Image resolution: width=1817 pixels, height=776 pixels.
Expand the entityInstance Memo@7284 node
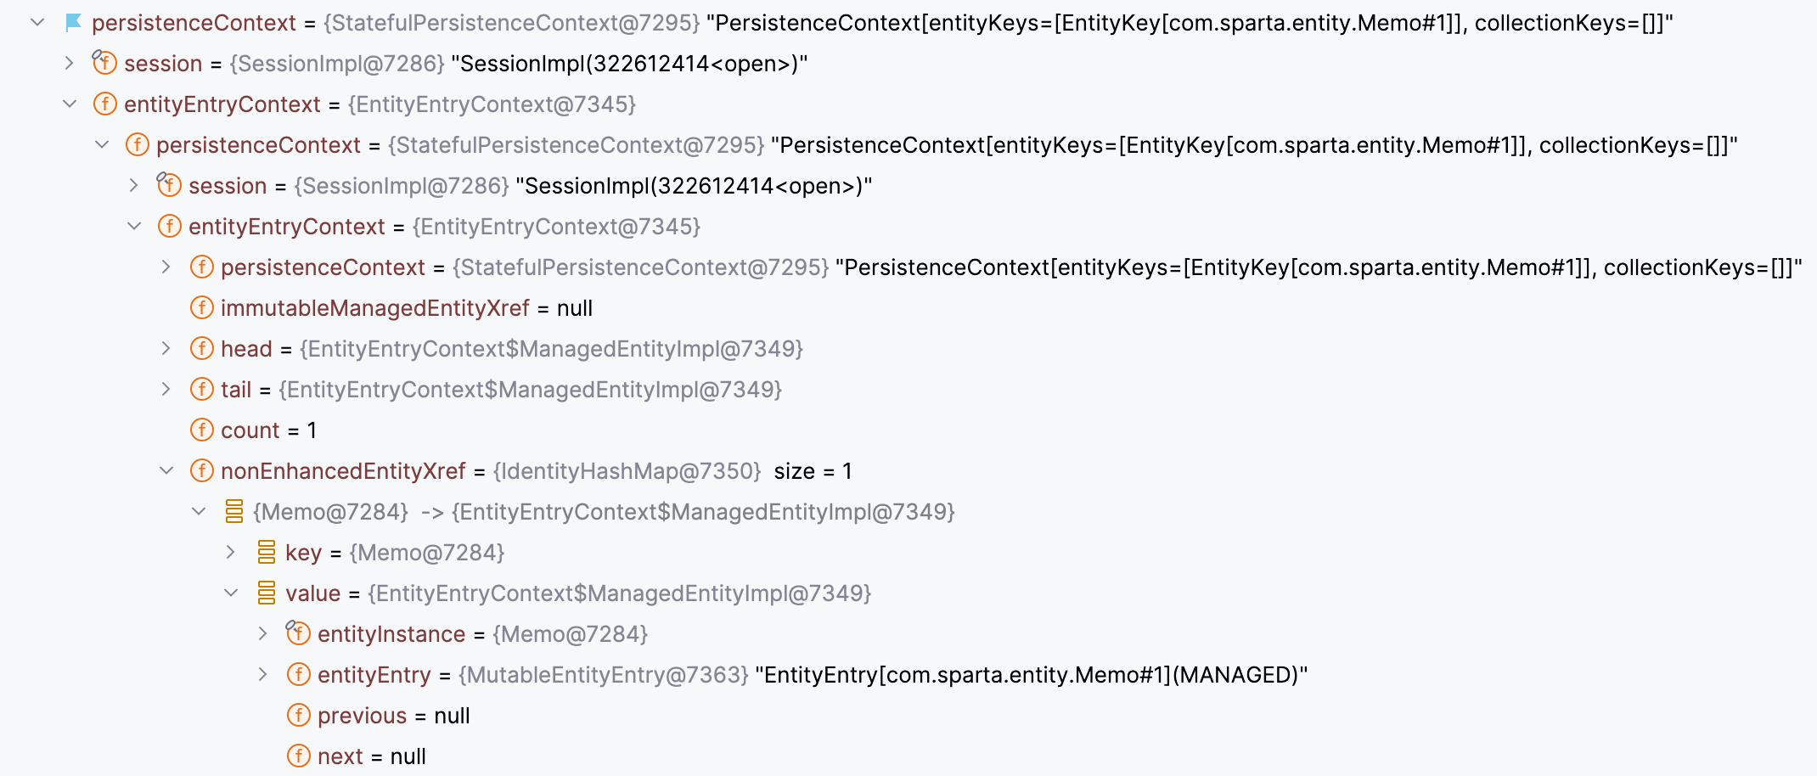263,633
